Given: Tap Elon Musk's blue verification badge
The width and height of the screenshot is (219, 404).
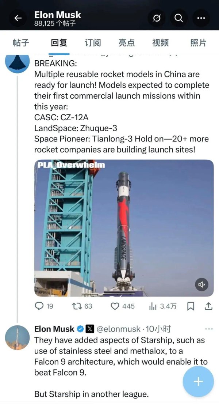Looking at the screenshot, I should [x=80, y=329].
